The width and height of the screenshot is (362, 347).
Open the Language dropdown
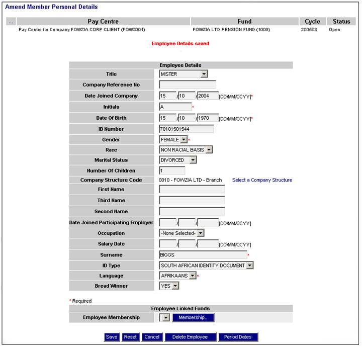point(193,276)
